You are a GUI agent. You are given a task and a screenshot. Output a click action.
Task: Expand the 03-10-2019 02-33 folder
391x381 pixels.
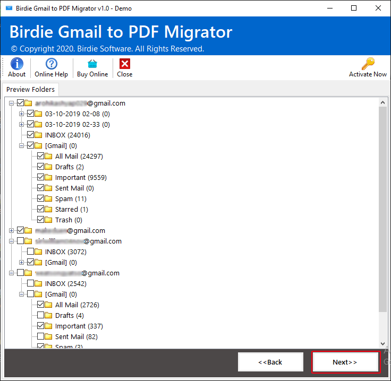(x=21, y=124)
